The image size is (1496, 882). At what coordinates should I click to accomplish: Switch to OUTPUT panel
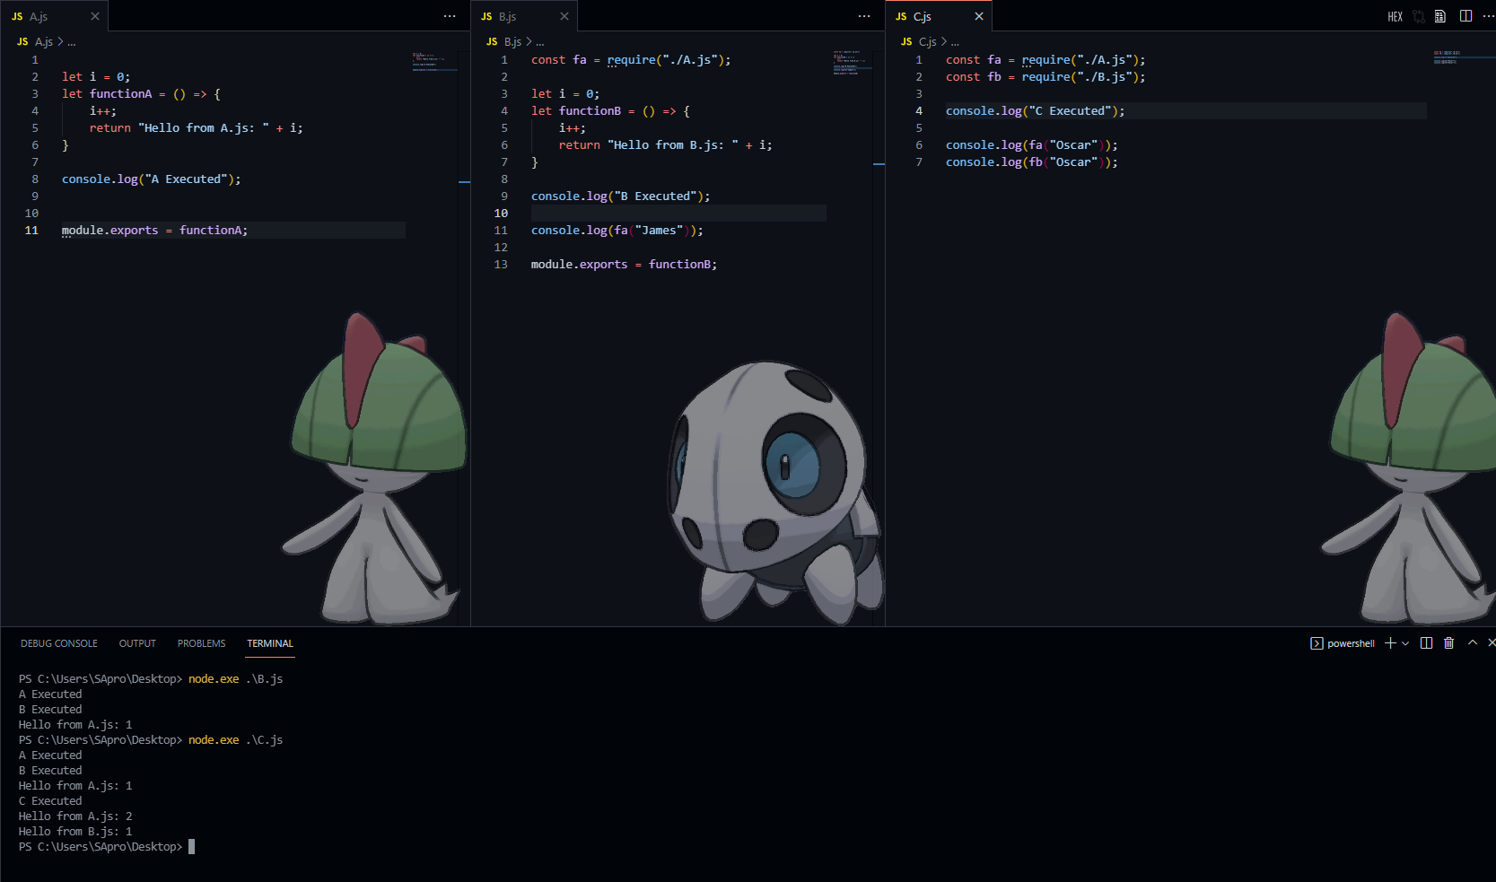(x=137, y=643)
